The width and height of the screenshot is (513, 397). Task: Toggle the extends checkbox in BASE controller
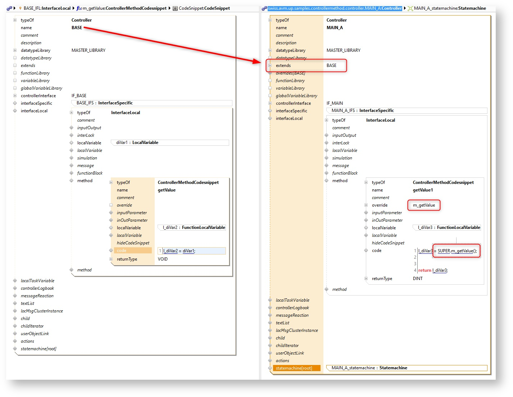[15, 66]
